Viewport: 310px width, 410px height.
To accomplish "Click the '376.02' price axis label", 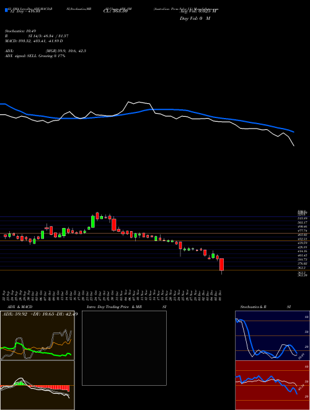I will click(x=303, y=263).
